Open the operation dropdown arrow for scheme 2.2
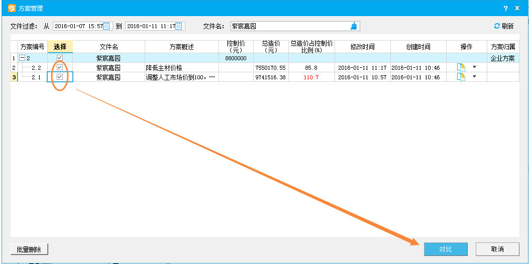This screenshot has width=529, height=264. (x=474, y=67)
